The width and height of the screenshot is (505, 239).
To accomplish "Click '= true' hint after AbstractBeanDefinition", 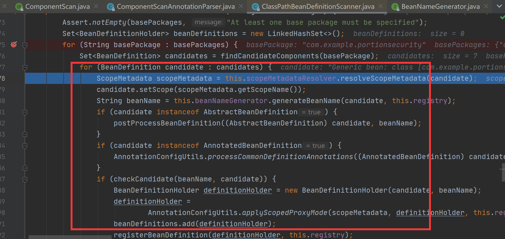I will tap(311, 112).
